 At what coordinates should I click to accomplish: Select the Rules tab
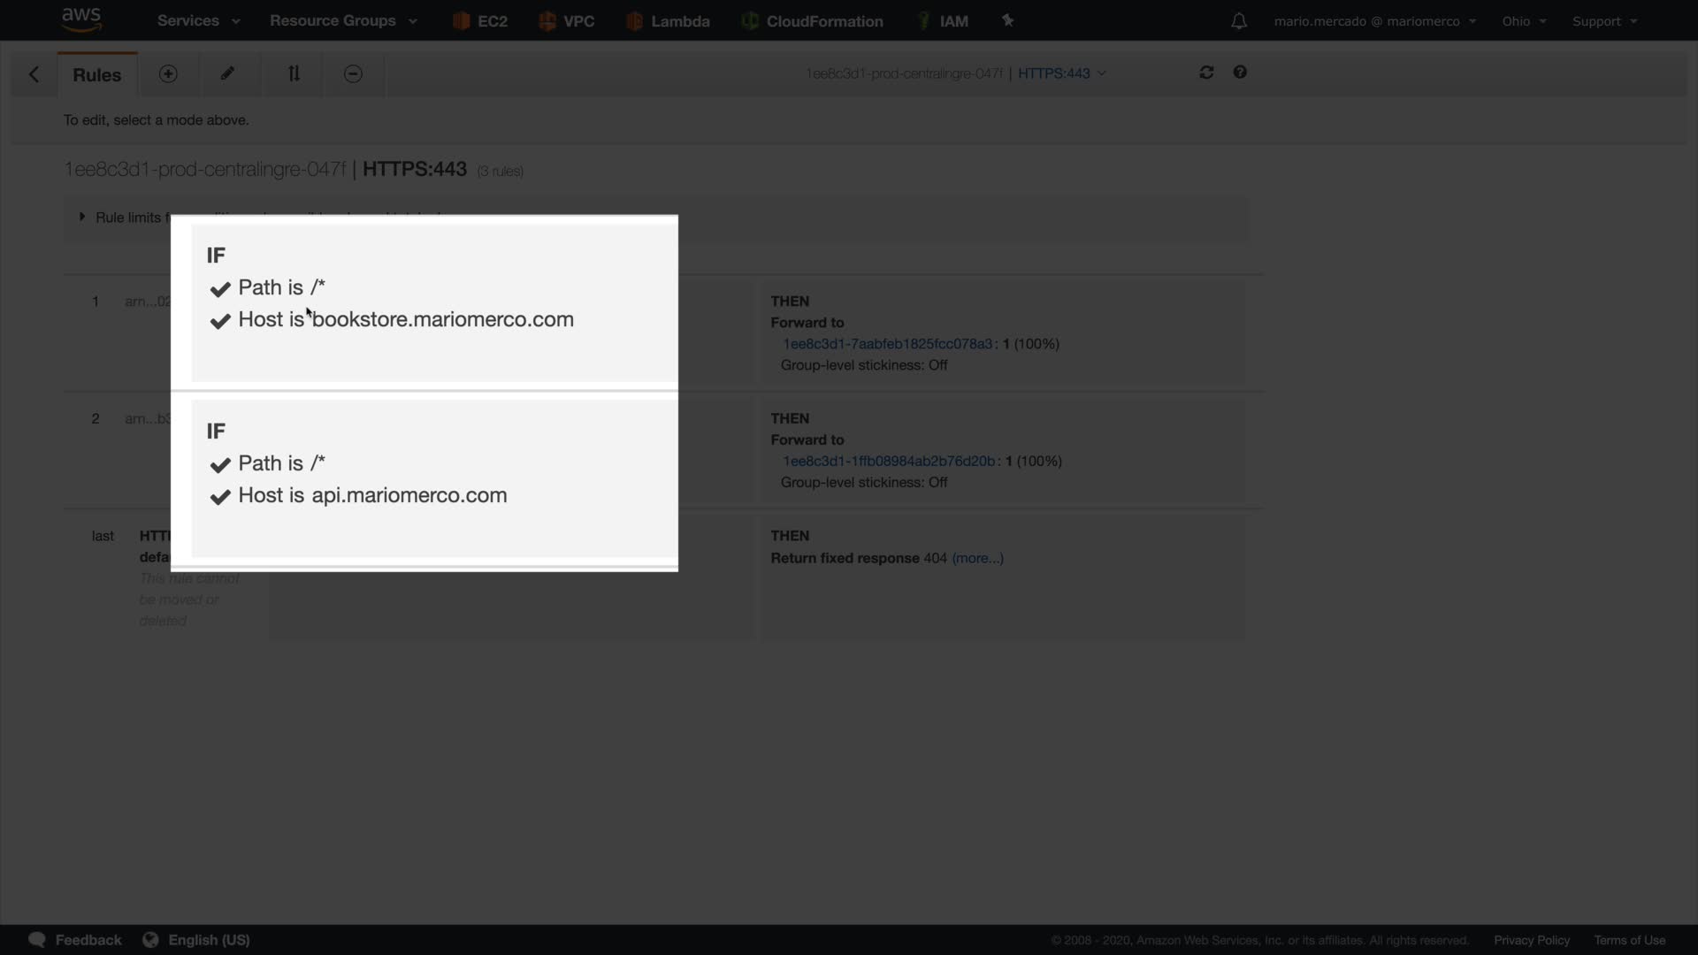coord(96,75)
